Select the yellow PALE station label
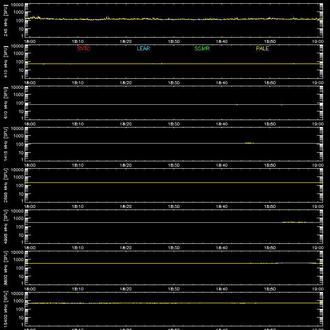Image resolution: width=330 pixels, height=330 pixels. pyautogui.click(x=262, y=48)
